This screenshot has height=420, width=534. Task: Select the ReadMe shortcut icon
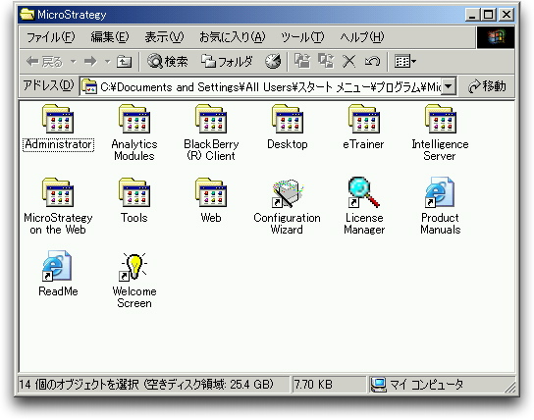click(57, 266)
